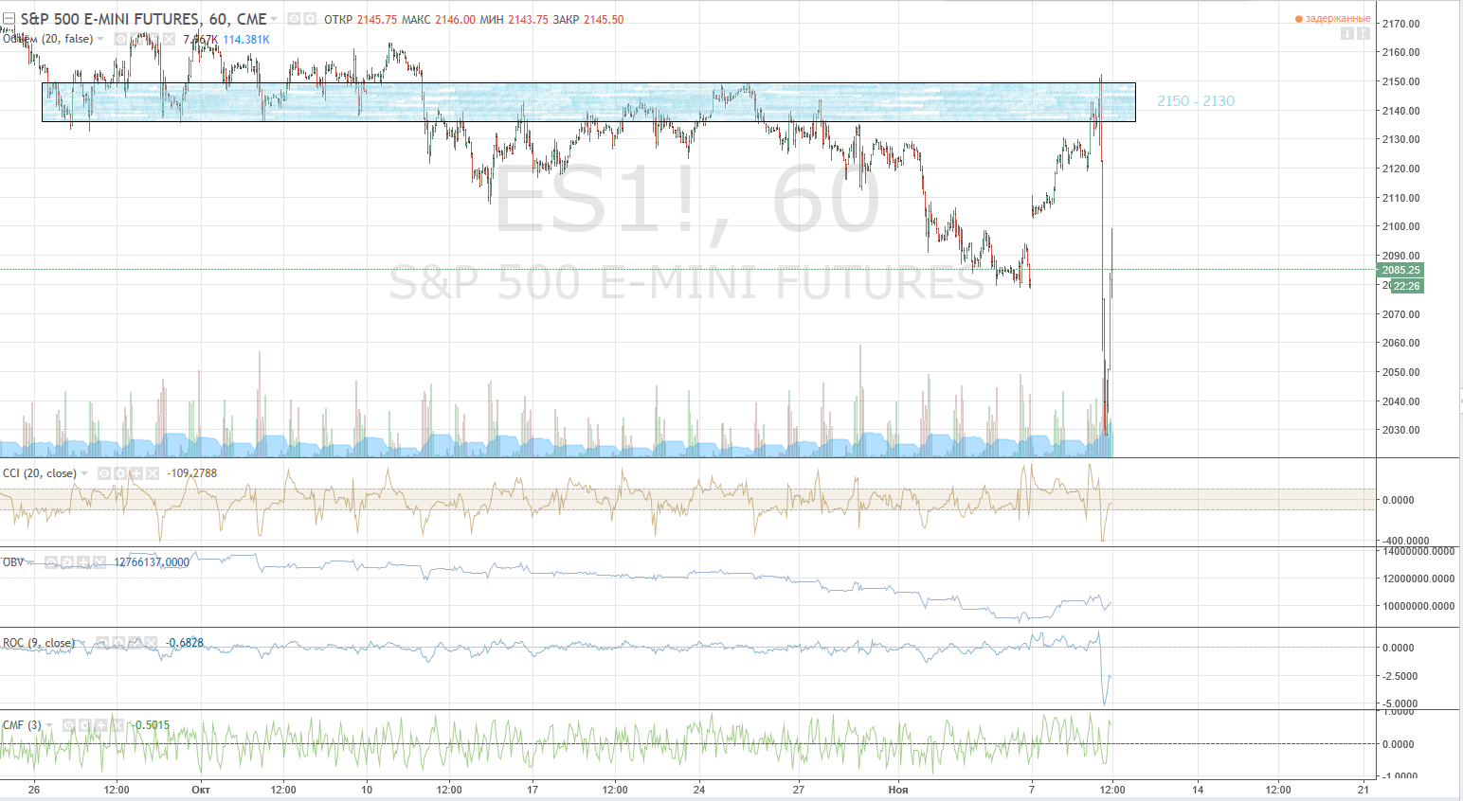The height and width of the screenshot is (801, 1463).
Task: Click the down-arrow pane button near the price scale
Action: pos(1346,34)
